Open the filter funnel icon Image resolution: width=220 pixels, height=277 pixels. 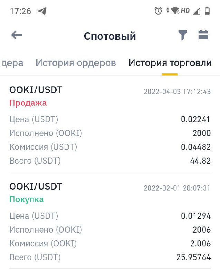[x=182, y=35]
